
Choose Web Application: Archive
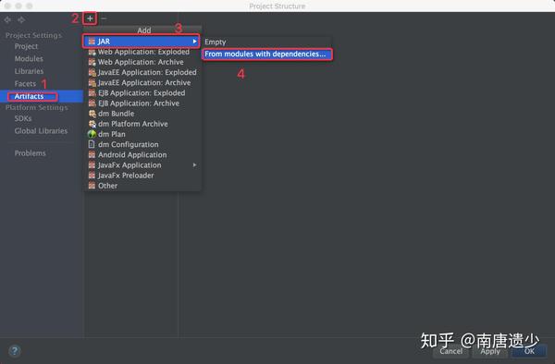[142, 62]
